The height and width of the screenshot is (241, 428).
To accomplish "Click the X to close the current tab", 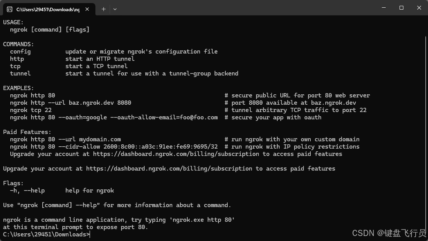I will pyautogui.click(x=87, y=9).
